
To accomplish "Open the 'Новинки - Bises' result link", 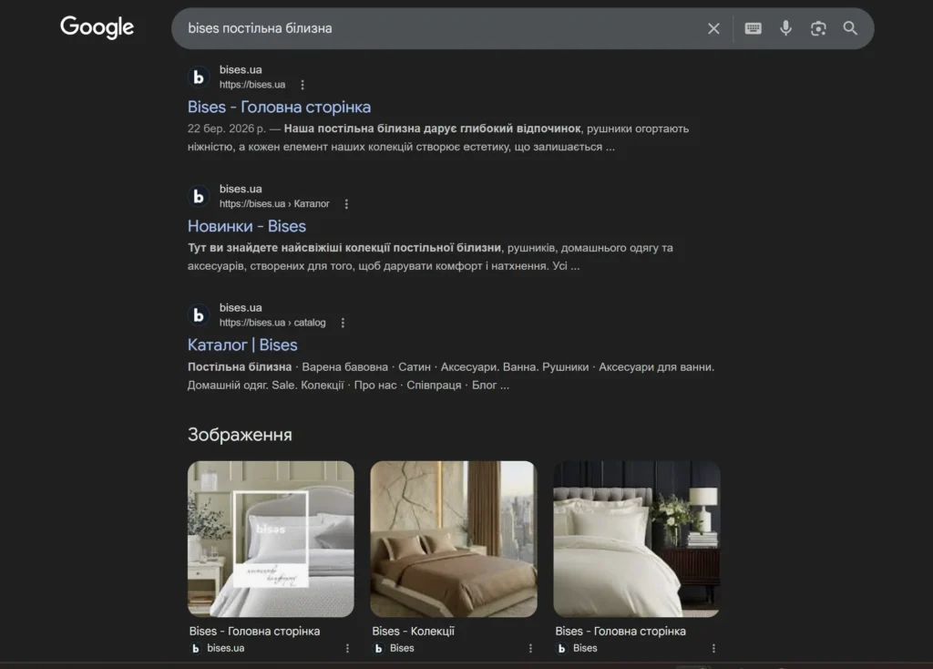I will pyautogui.click(x=247, y=226).
